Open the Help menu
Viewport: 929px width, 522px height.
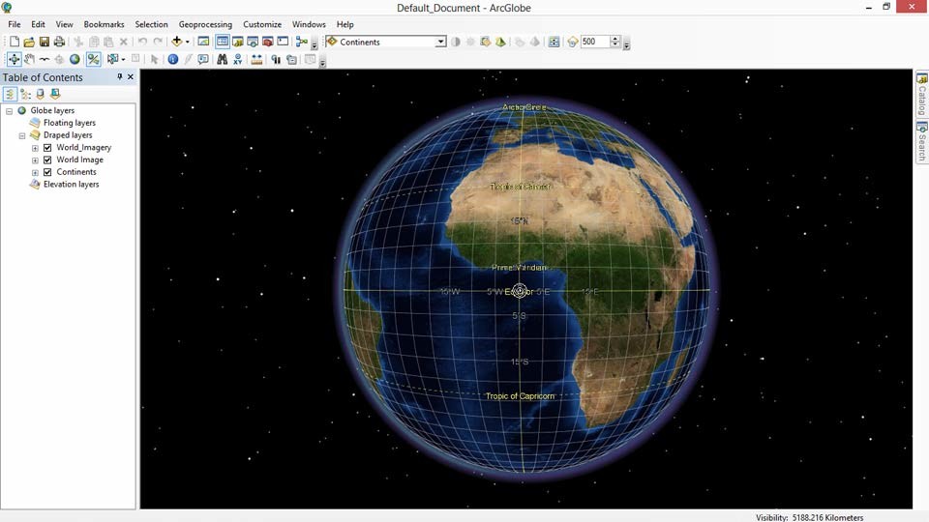tap(345, 24)
